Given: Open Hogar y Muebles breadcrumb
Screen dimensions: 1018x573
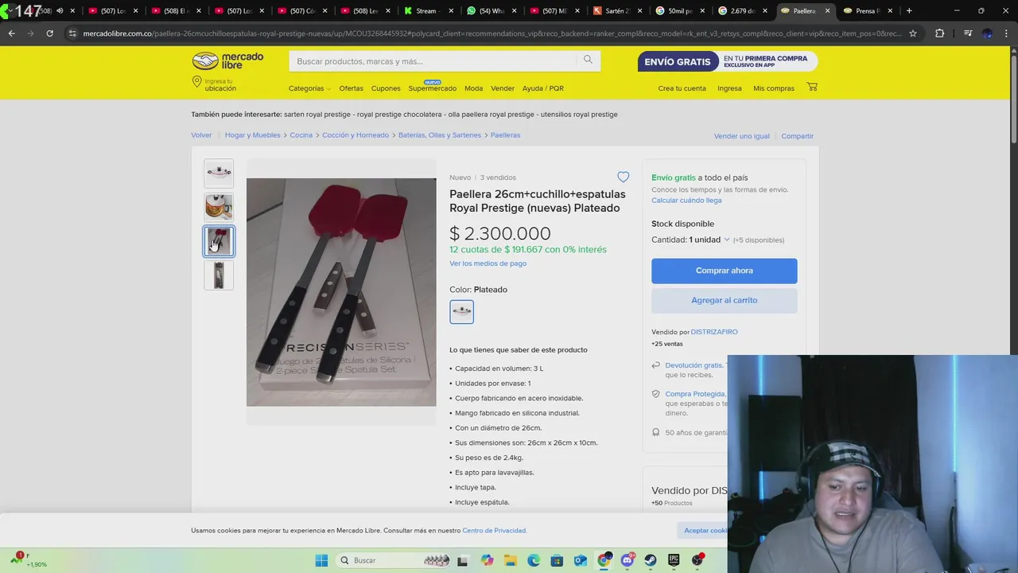Looking at the screenshot, I should (x=252, y=135).
